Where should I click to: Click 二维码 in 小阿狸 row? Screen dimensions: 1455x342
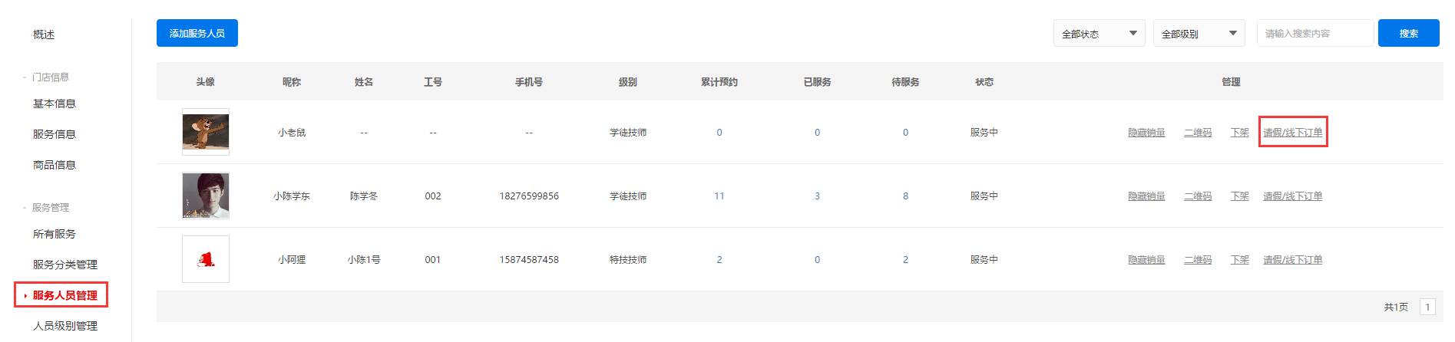1198,260
